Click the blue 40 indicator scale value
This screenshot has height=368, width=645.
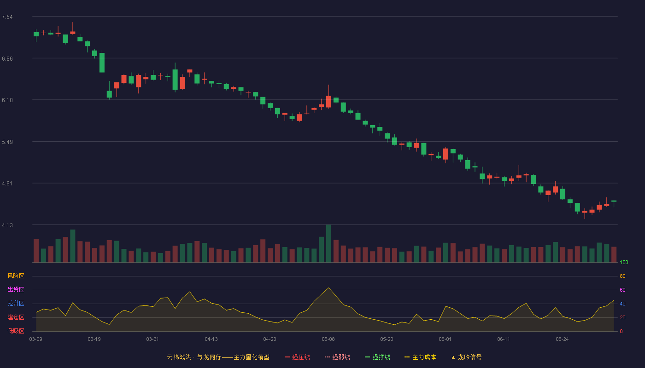coord(622,304)
